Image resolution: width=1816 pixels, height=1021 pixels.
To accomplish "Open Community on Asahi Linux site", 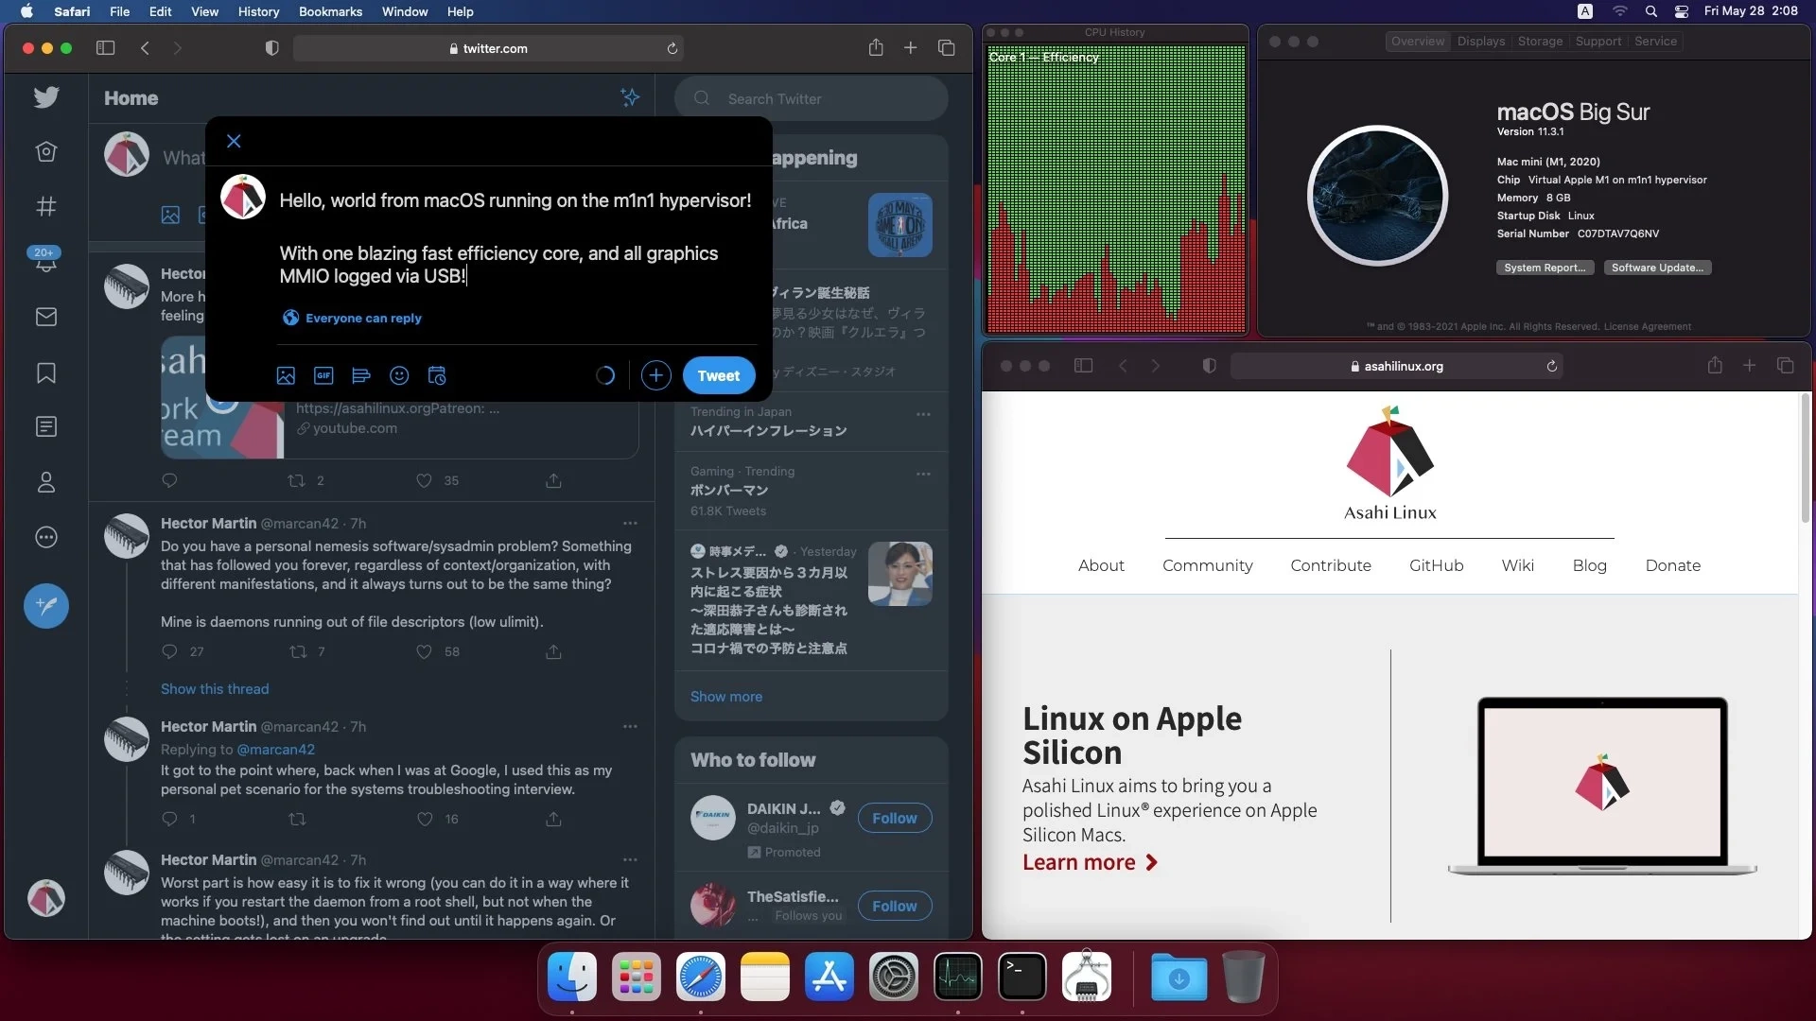I will click(x=1207, y=565).
